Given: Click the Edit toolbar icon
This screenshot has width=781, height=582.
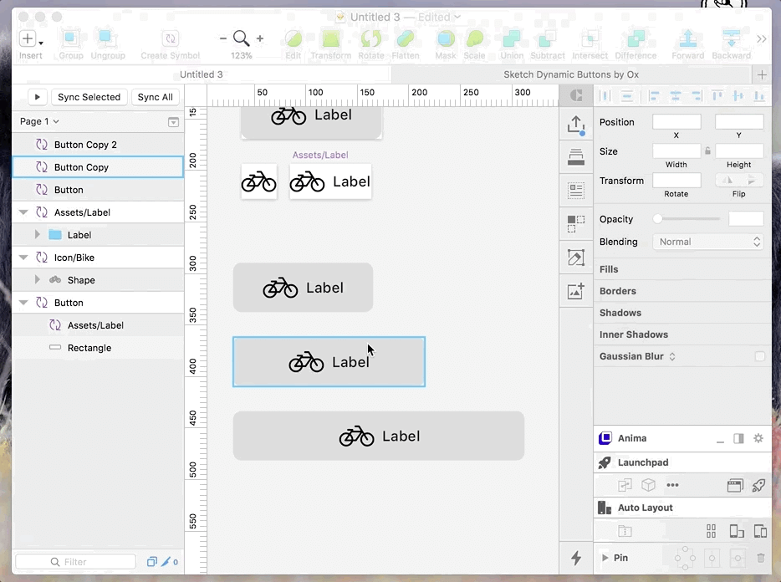Looking at the screenshot, I should [293, 38].
